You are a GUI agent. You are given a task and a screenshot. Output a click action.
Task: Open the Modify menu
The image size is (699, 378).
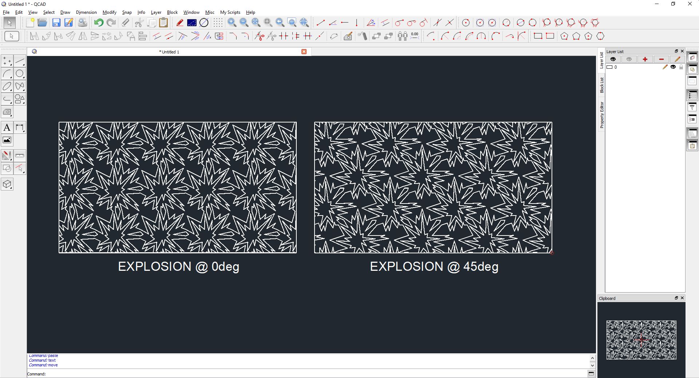109,12
